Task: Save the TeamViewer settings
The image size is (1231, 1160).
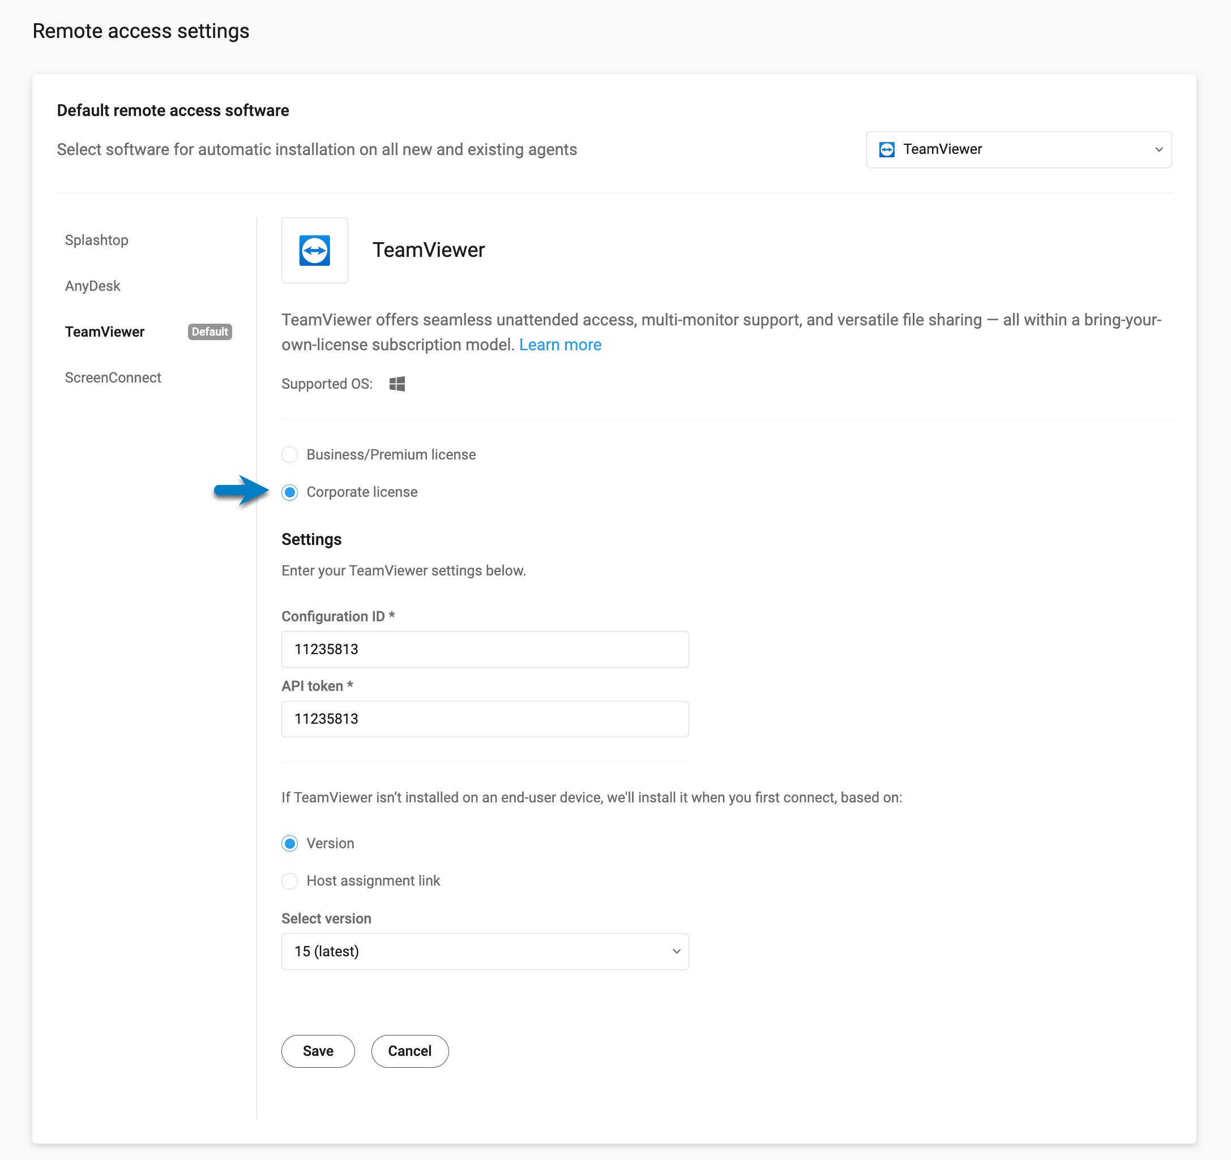Action: pos(318,1051)
